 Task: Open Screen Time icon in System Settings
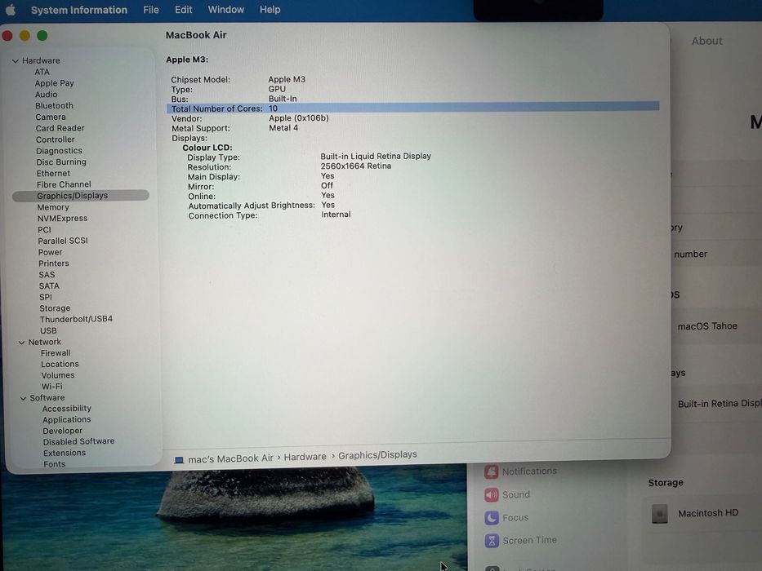tap(492, 540)
